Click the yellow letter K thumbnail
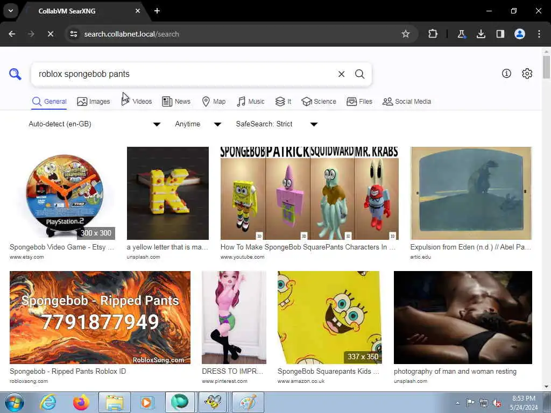The height and width of the screenshot is (413, 551). [168, 193]
